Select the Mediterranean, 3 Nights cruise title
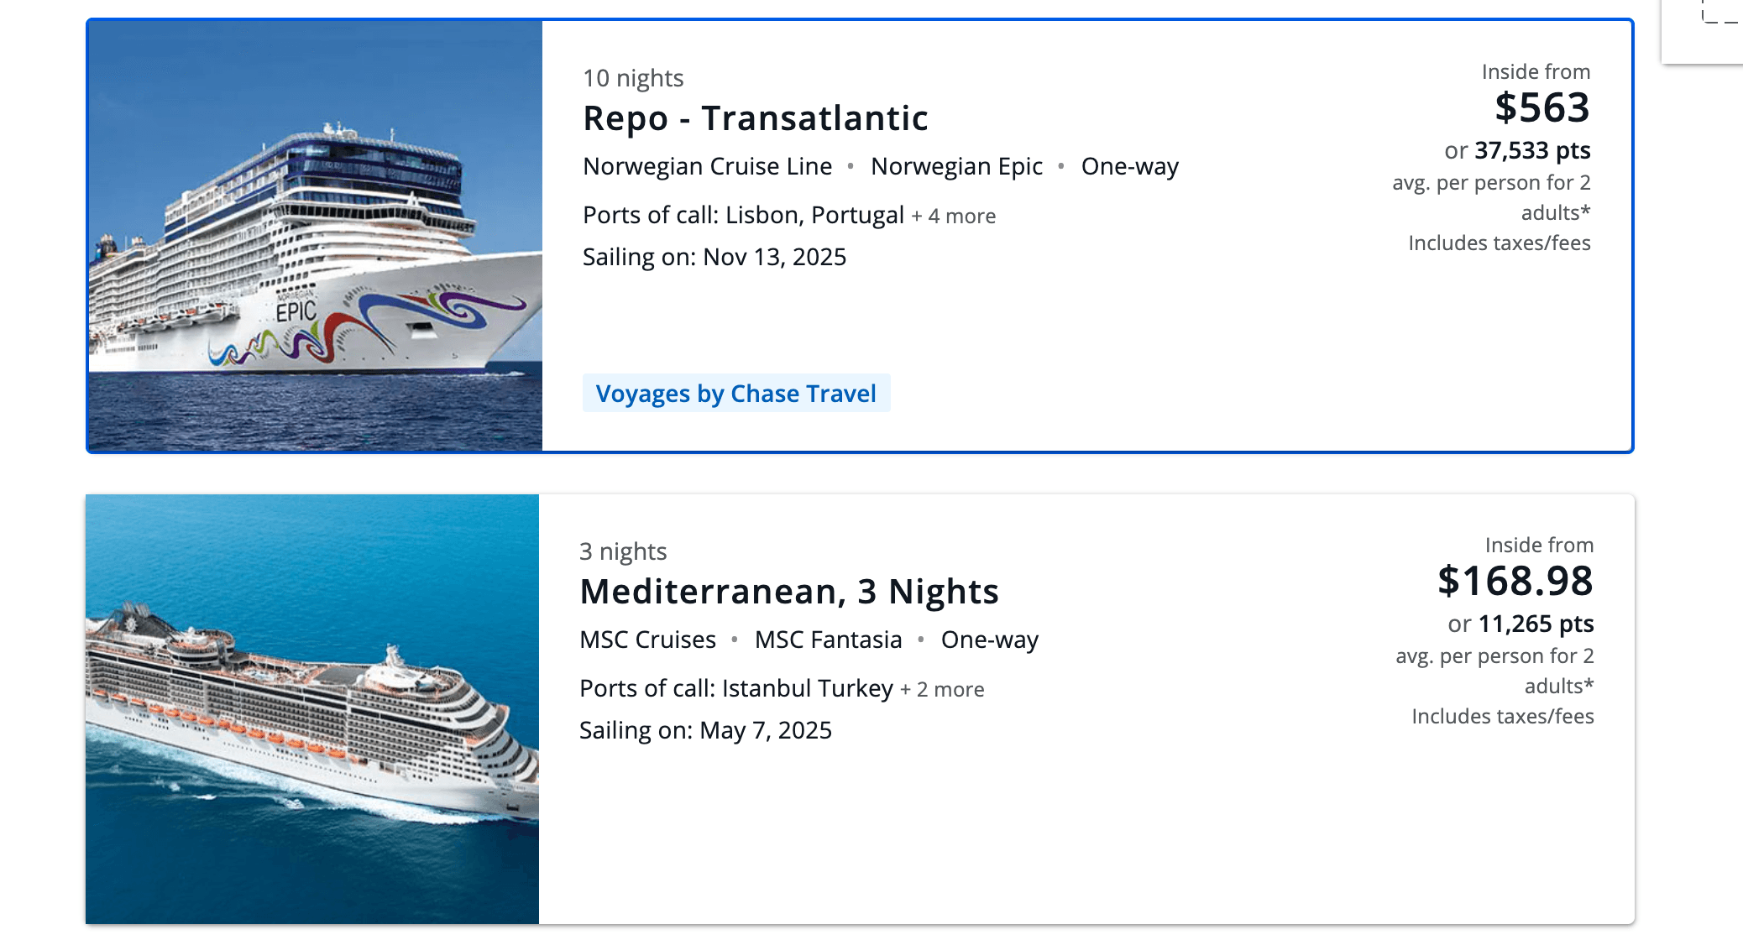Screen dimensions: 1743x940 coord(788,591)
